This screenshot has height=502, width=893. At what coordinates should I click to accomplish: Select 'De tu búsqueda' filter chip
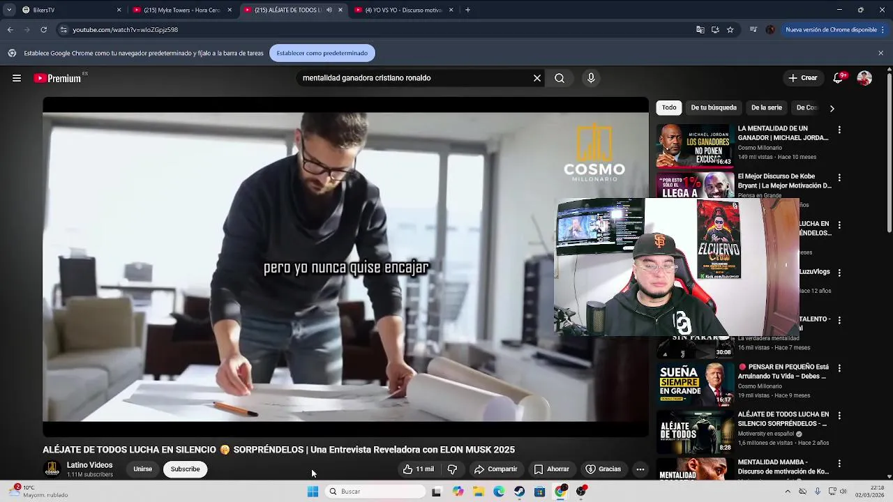click(x=714, y=107)
